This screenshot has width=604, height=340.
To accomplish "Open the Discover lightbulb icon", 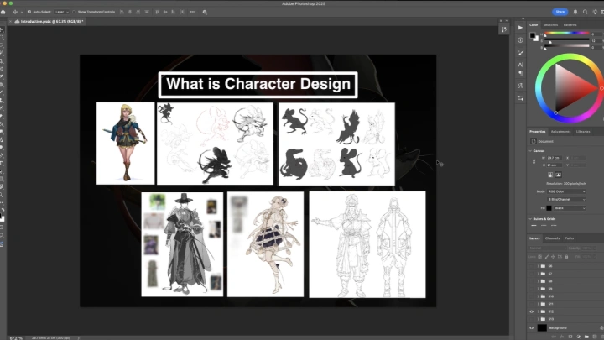I will (x=595, y=12).
